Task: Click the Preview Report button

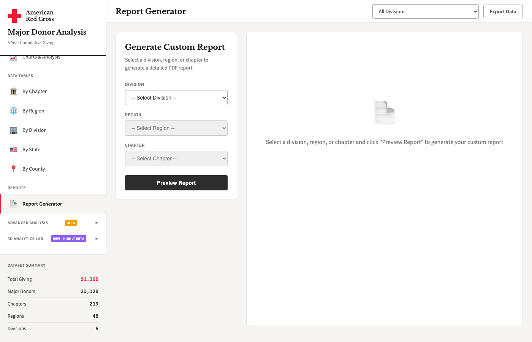Action: (x=176, y=183)
